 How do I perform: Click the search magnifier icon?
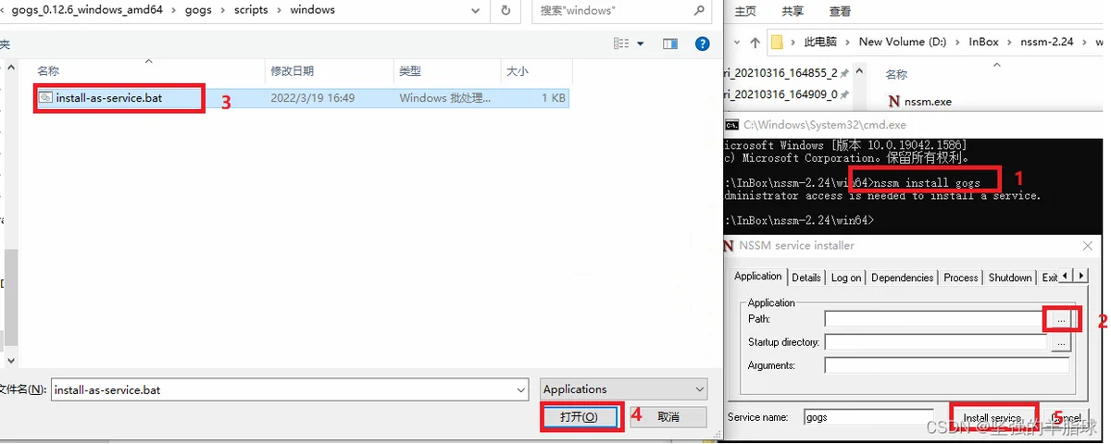coord(699,10)
